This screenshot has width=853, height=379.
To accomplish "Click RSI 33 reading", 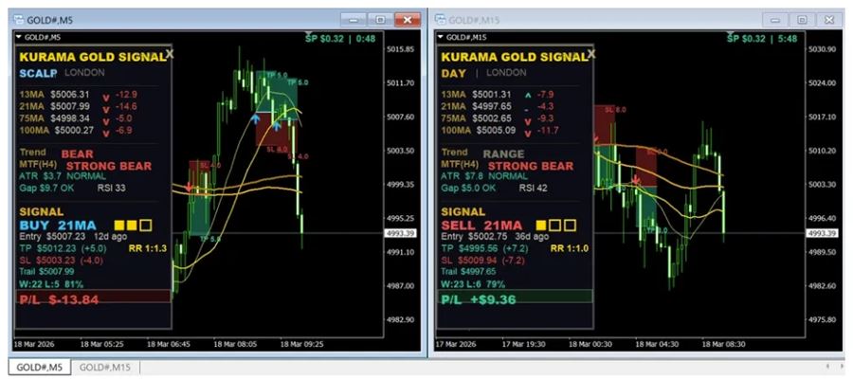I will (112, 189).
